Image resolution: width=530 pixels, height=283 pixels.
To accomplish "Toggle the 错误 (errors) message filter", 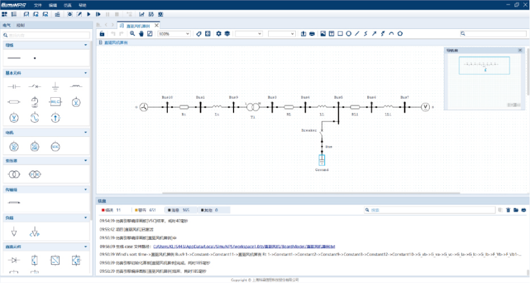I will click(111, 210).
